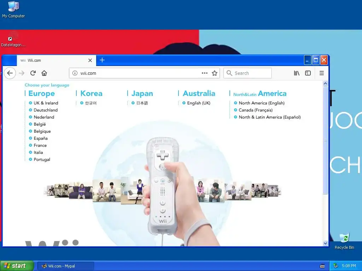Click the vertical scrollbar thumb

point(325,140)
